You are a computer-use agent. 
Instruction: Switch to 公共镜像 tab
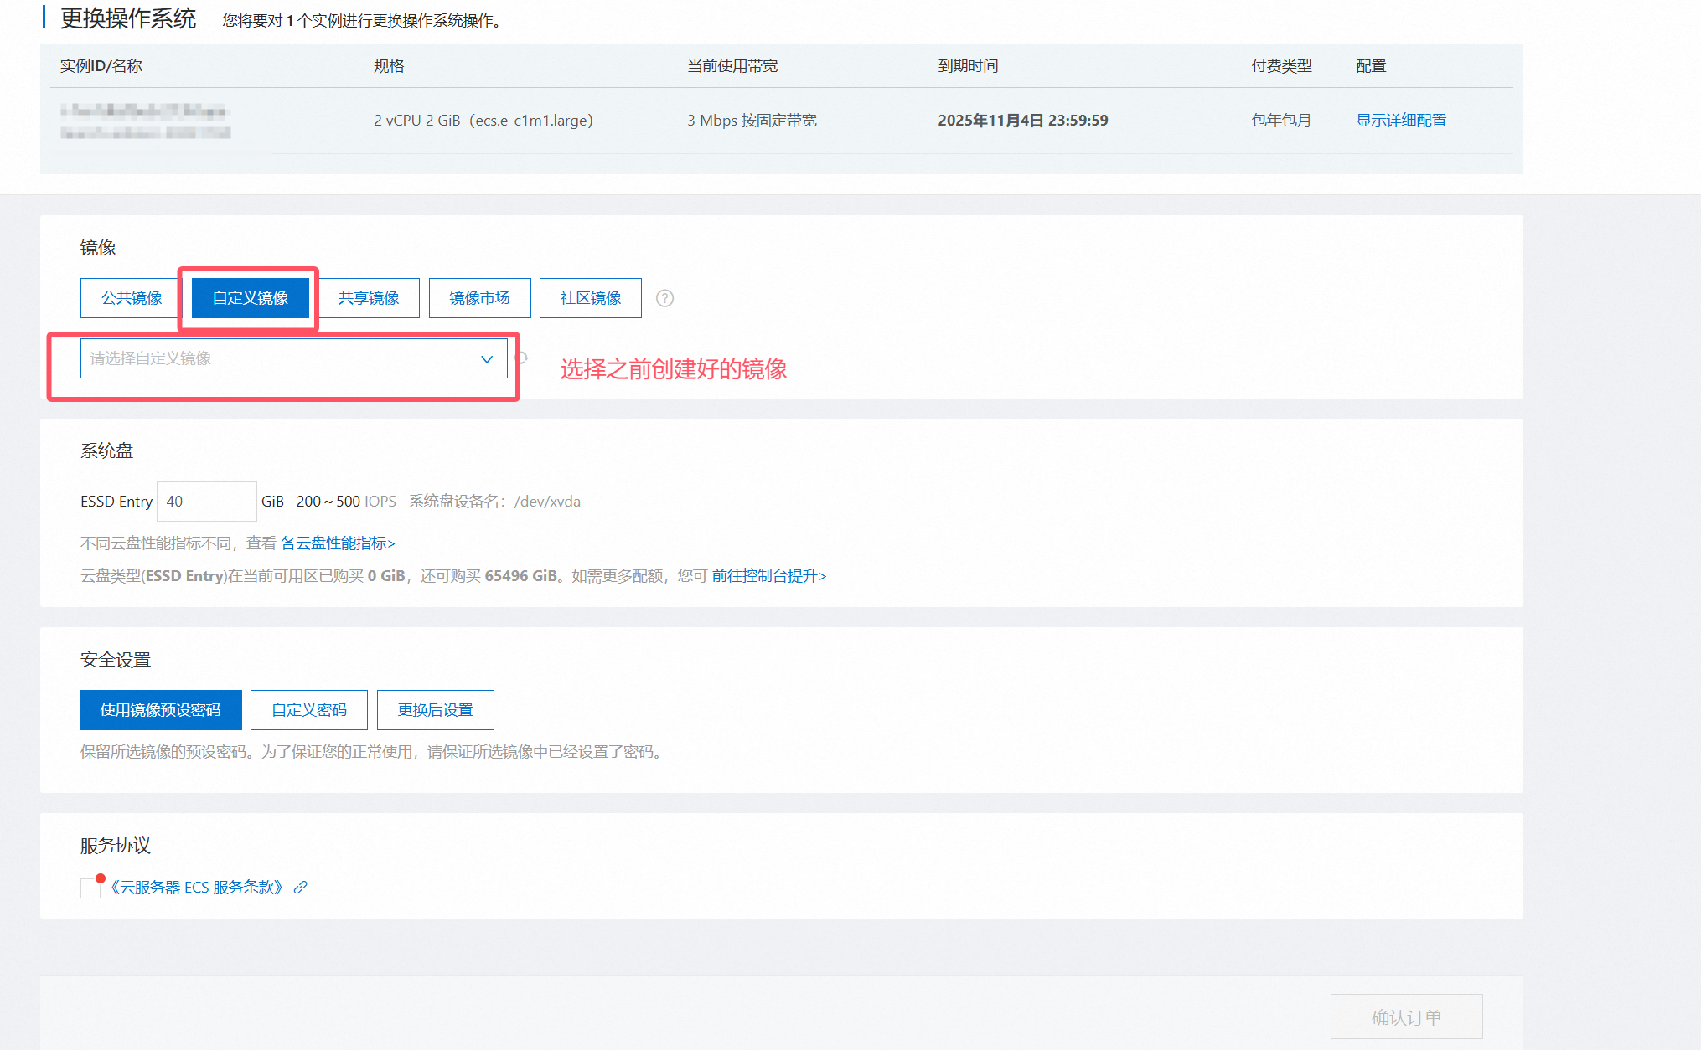[132, 298]
